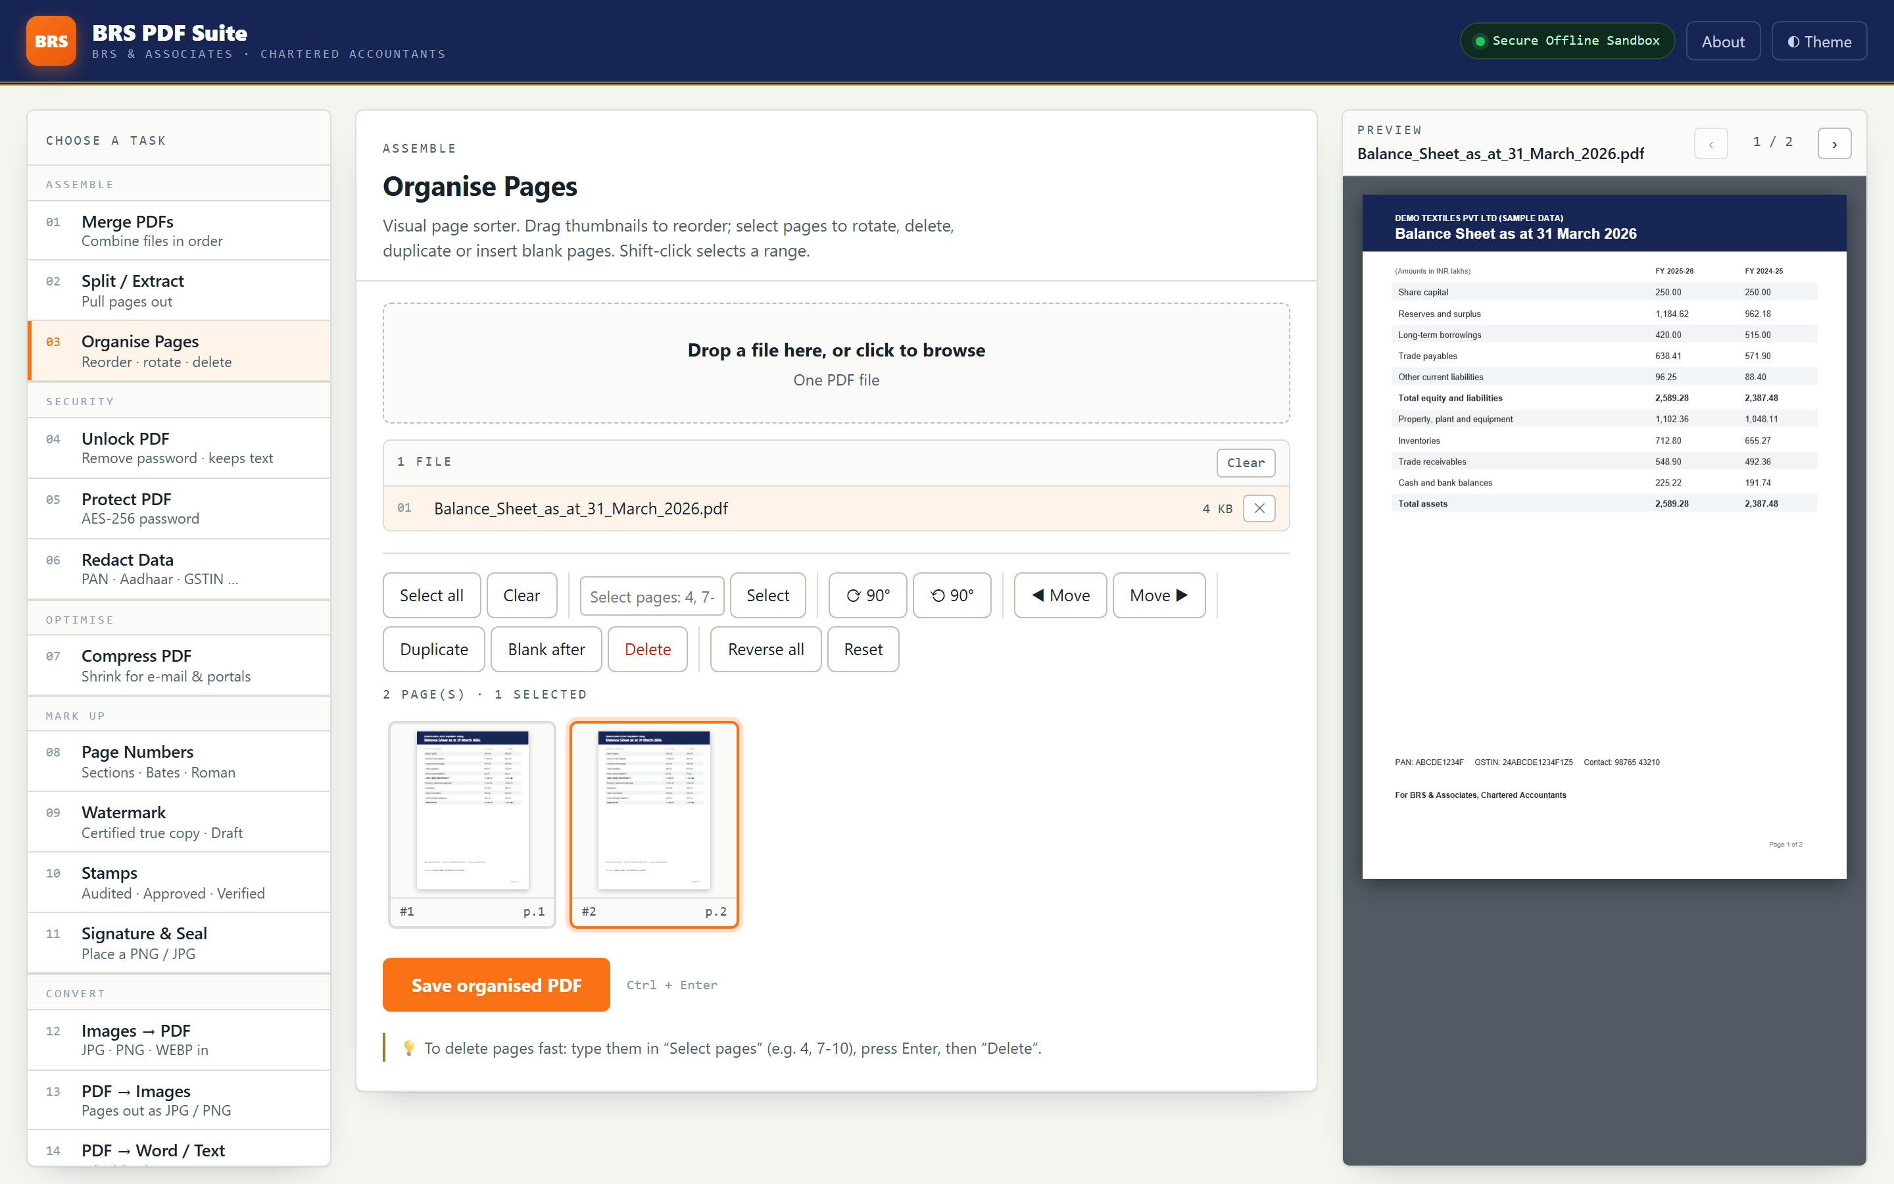1894x1184 pixels.
Task: Open the About dialog
Action: 1722,41
